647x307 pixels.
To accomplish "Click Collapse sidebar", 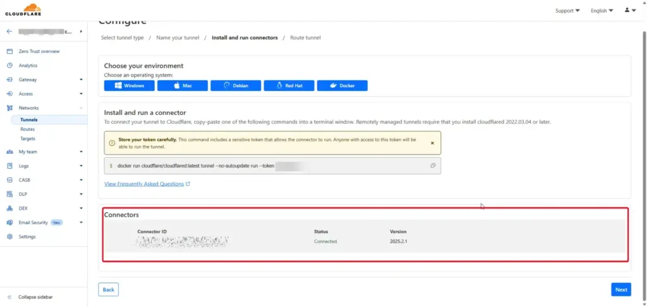I will pos(35,297).
